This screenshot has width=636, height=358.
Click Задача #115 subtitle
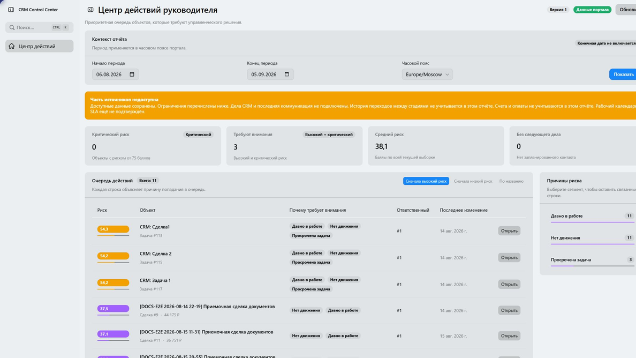(151, 263)
